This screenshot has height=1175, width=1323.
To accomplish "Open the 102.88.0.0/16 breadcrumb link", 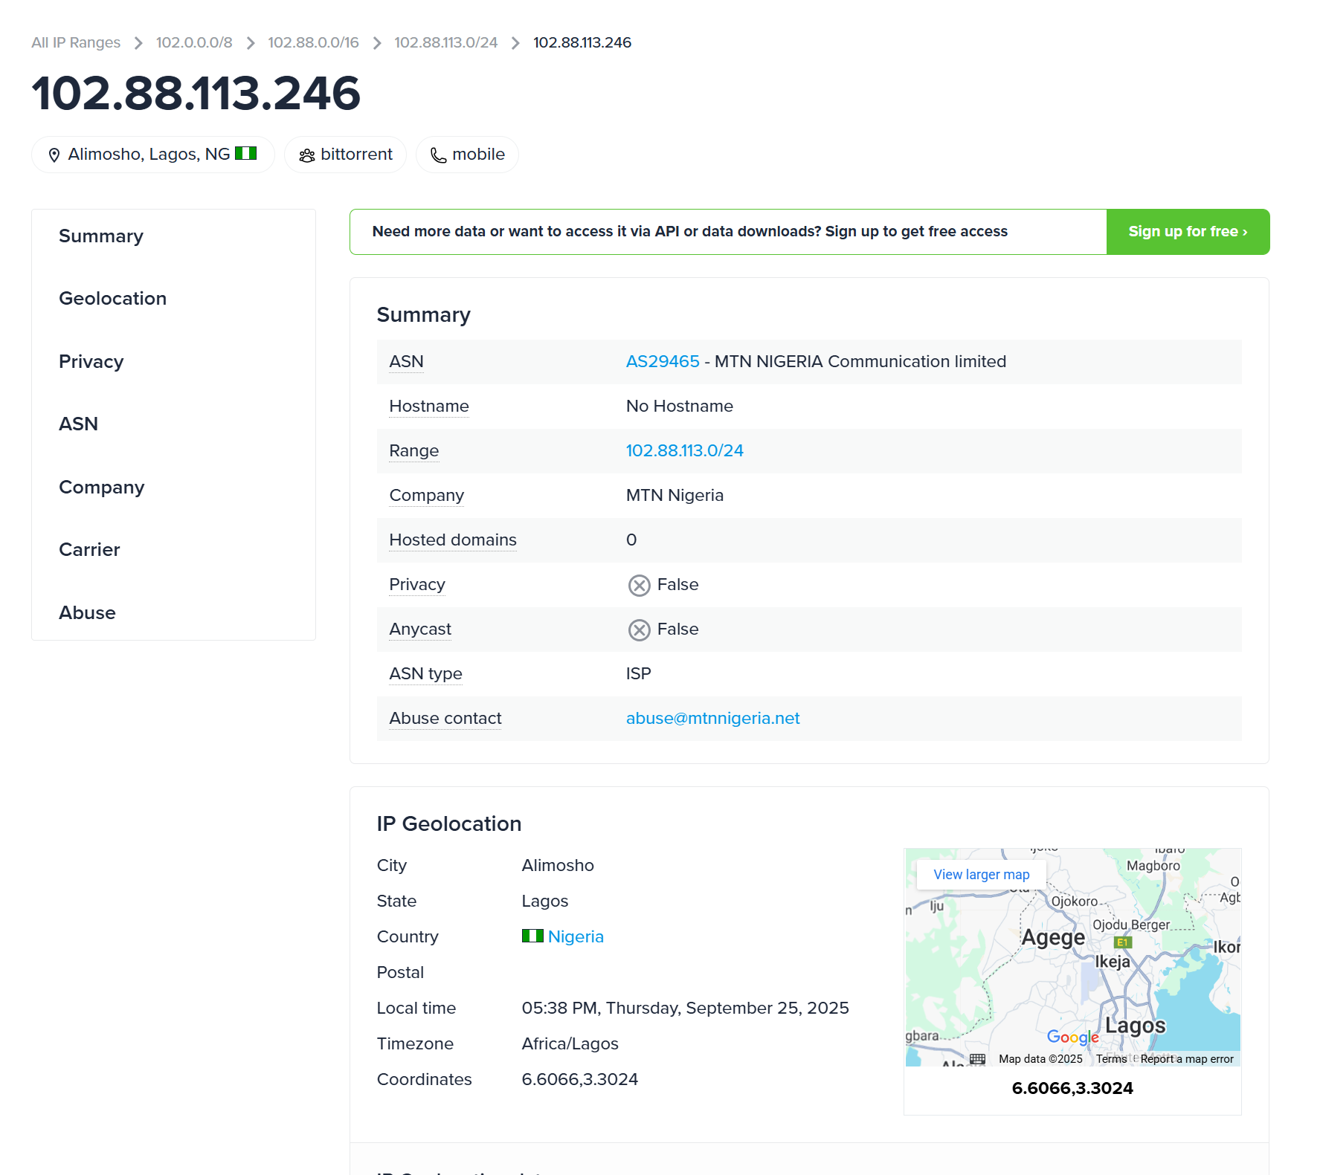I will click(314, 42).
